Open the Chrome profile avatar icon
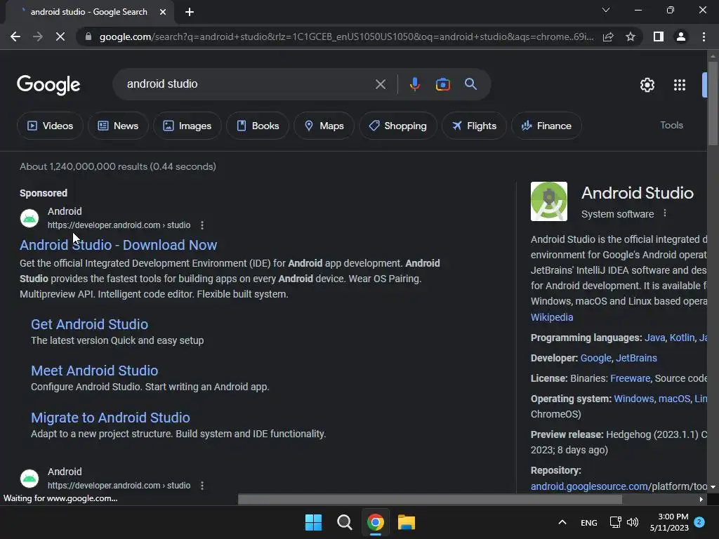The image size is (719, 539). 681,36
